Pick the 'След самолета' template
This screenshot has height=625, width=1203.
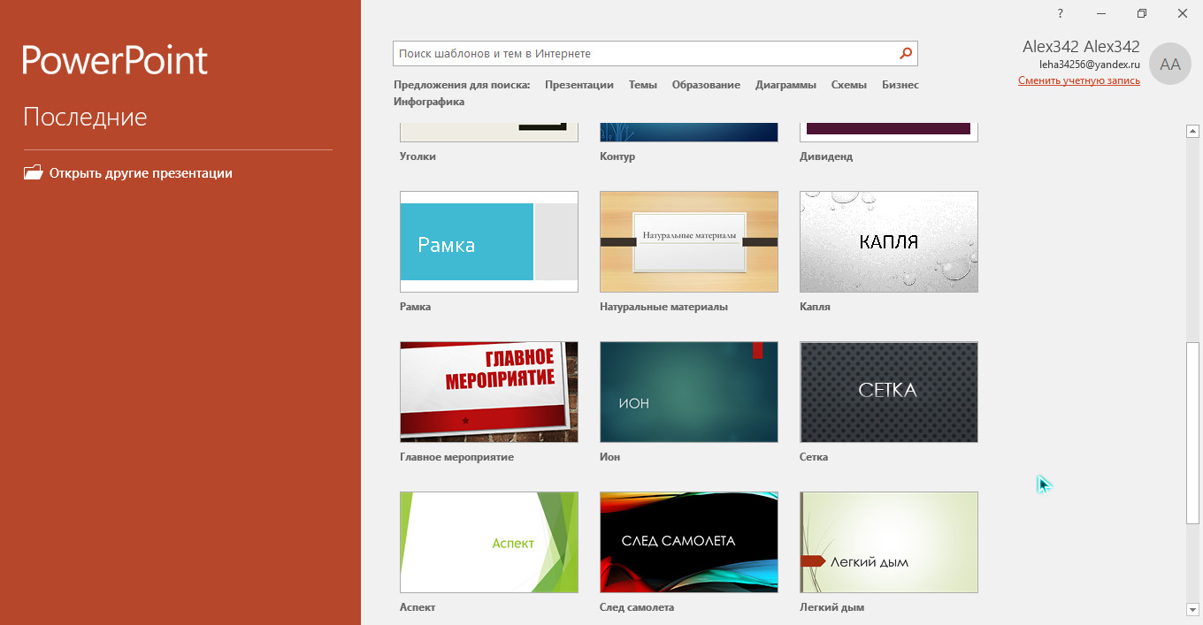click(688, 542)
